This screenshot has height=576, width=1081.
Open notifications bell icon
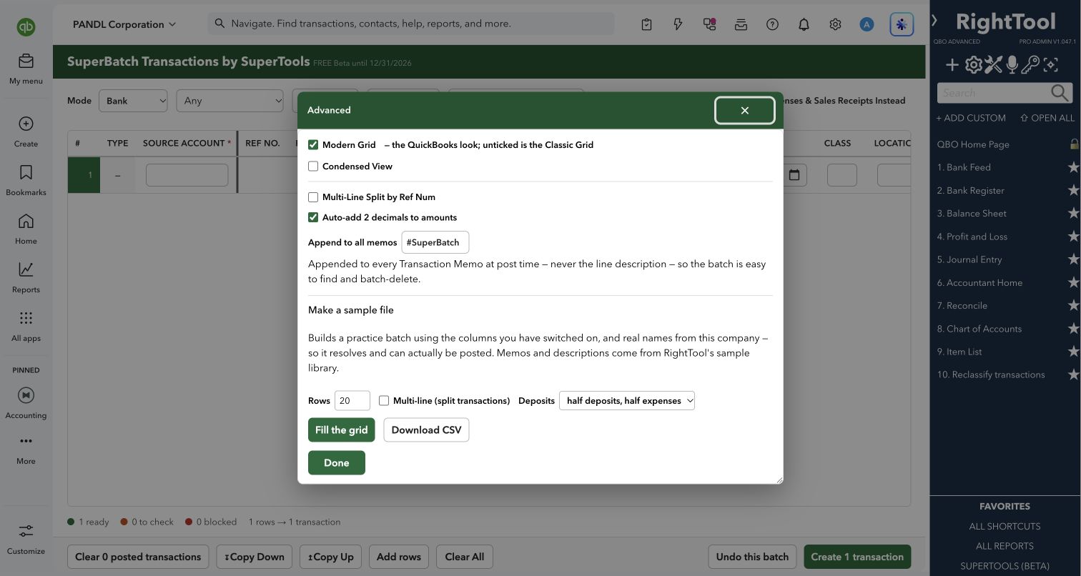[x=804, y=24]
